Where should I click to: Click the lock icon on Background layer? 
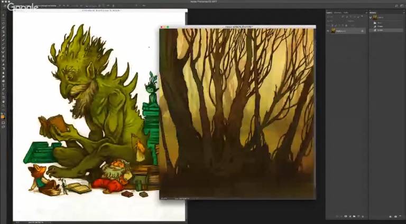pos(362,31)
